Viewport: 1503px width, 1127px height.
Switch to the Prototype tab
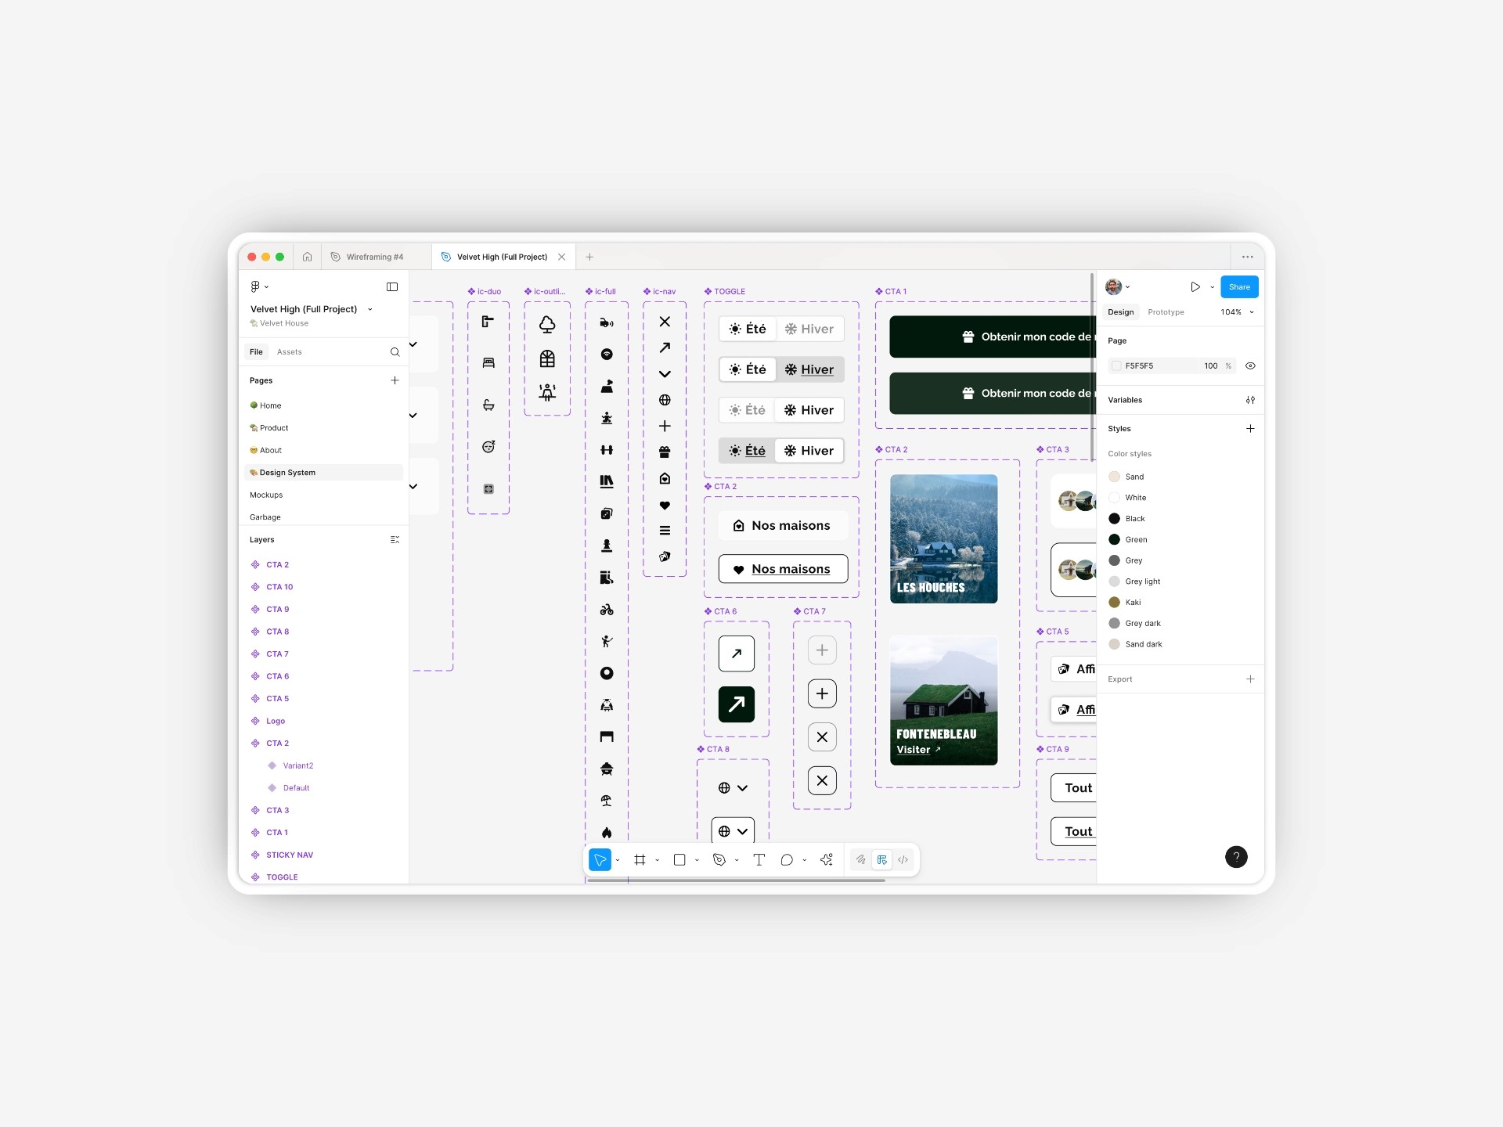pos(1166,311)
